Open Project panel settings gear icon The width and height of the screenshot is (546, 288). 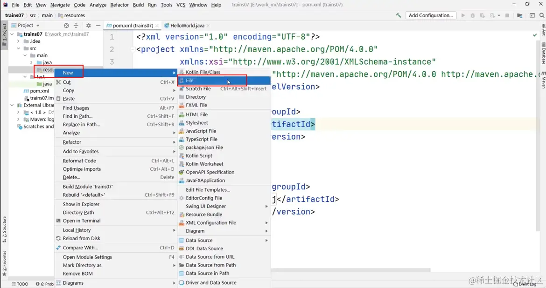coord(89,25)
